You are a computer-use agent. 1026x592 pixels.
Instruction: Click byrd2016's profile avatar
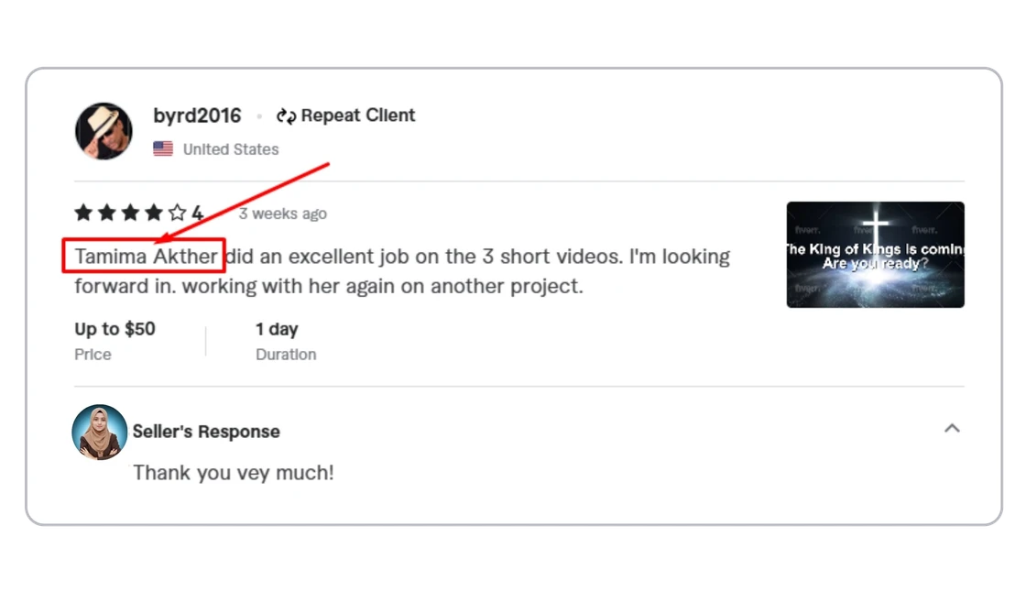click(x=104, y=131)
